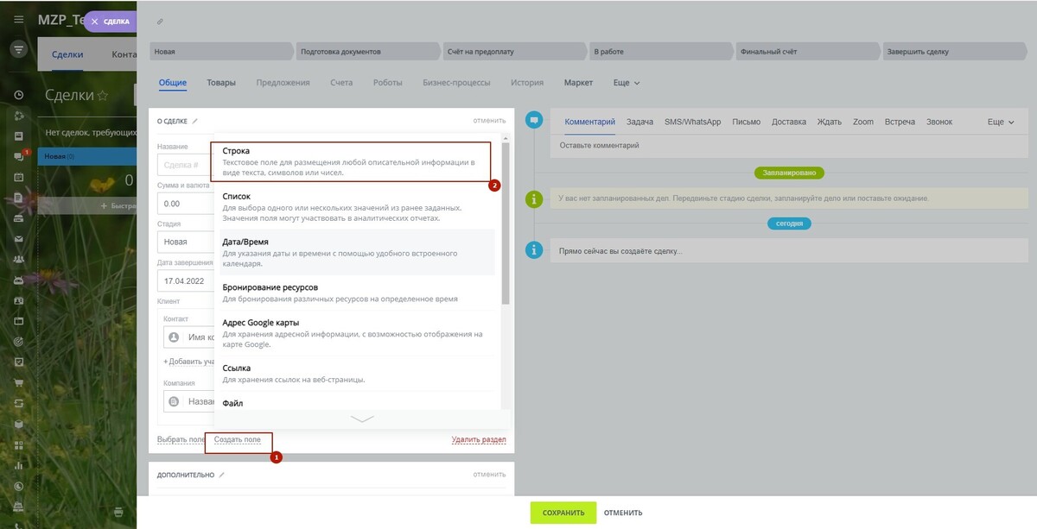Select the SMS/WhatsApp timeline action
Screen dimensions: 1037x529
click(x=692, y=123)
